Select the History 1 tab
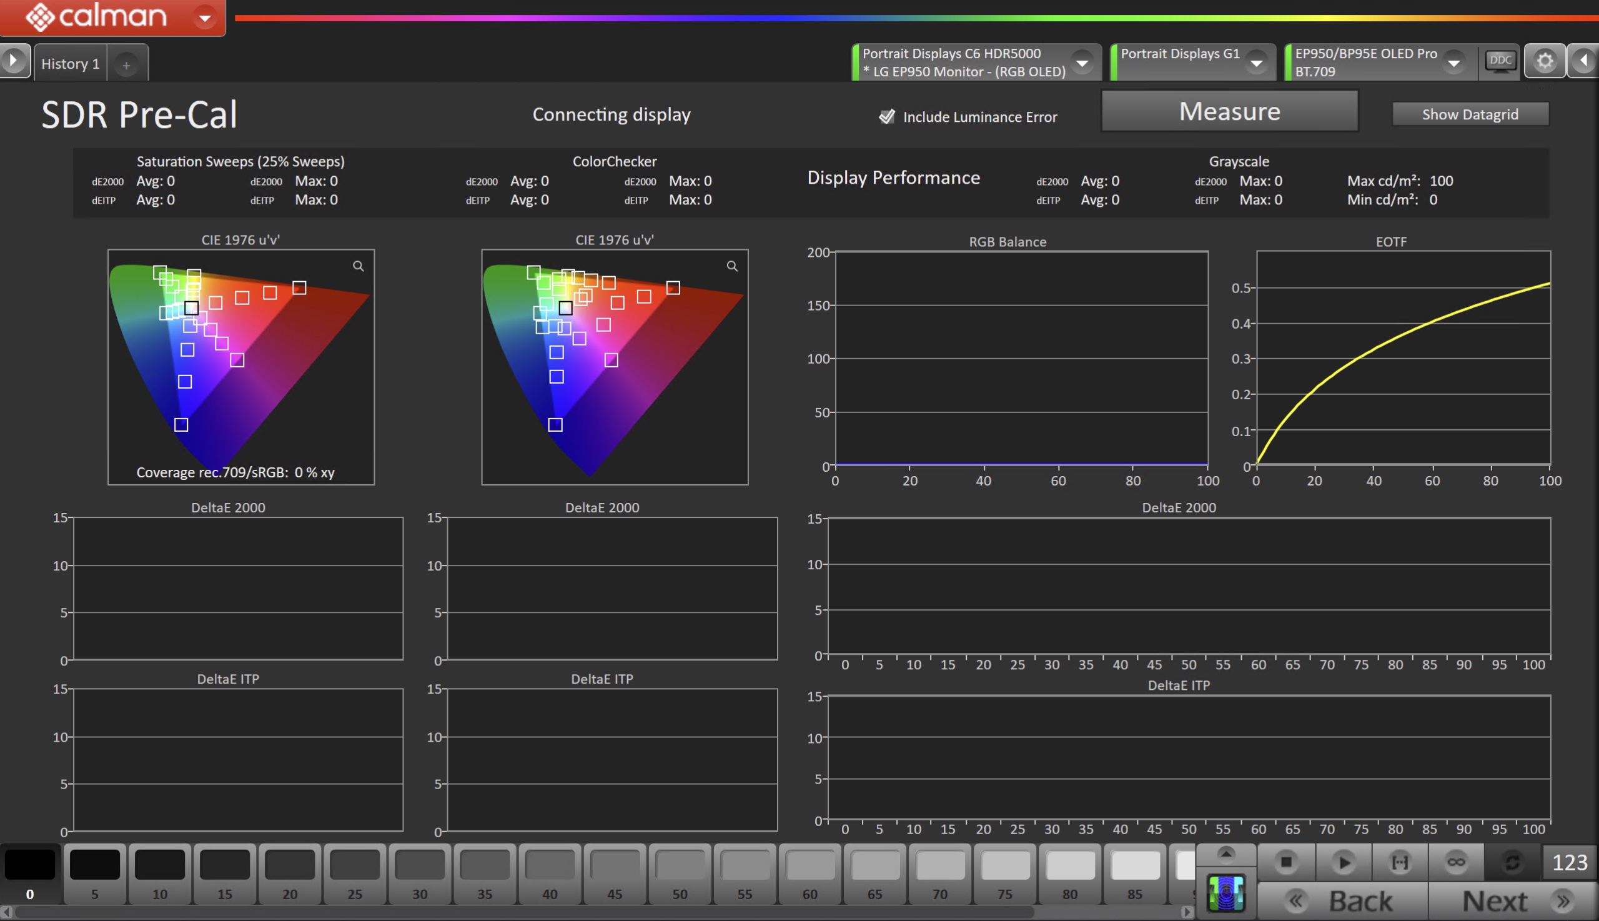The height and width of the screenshot is (921, 1599). click(70, 64)
